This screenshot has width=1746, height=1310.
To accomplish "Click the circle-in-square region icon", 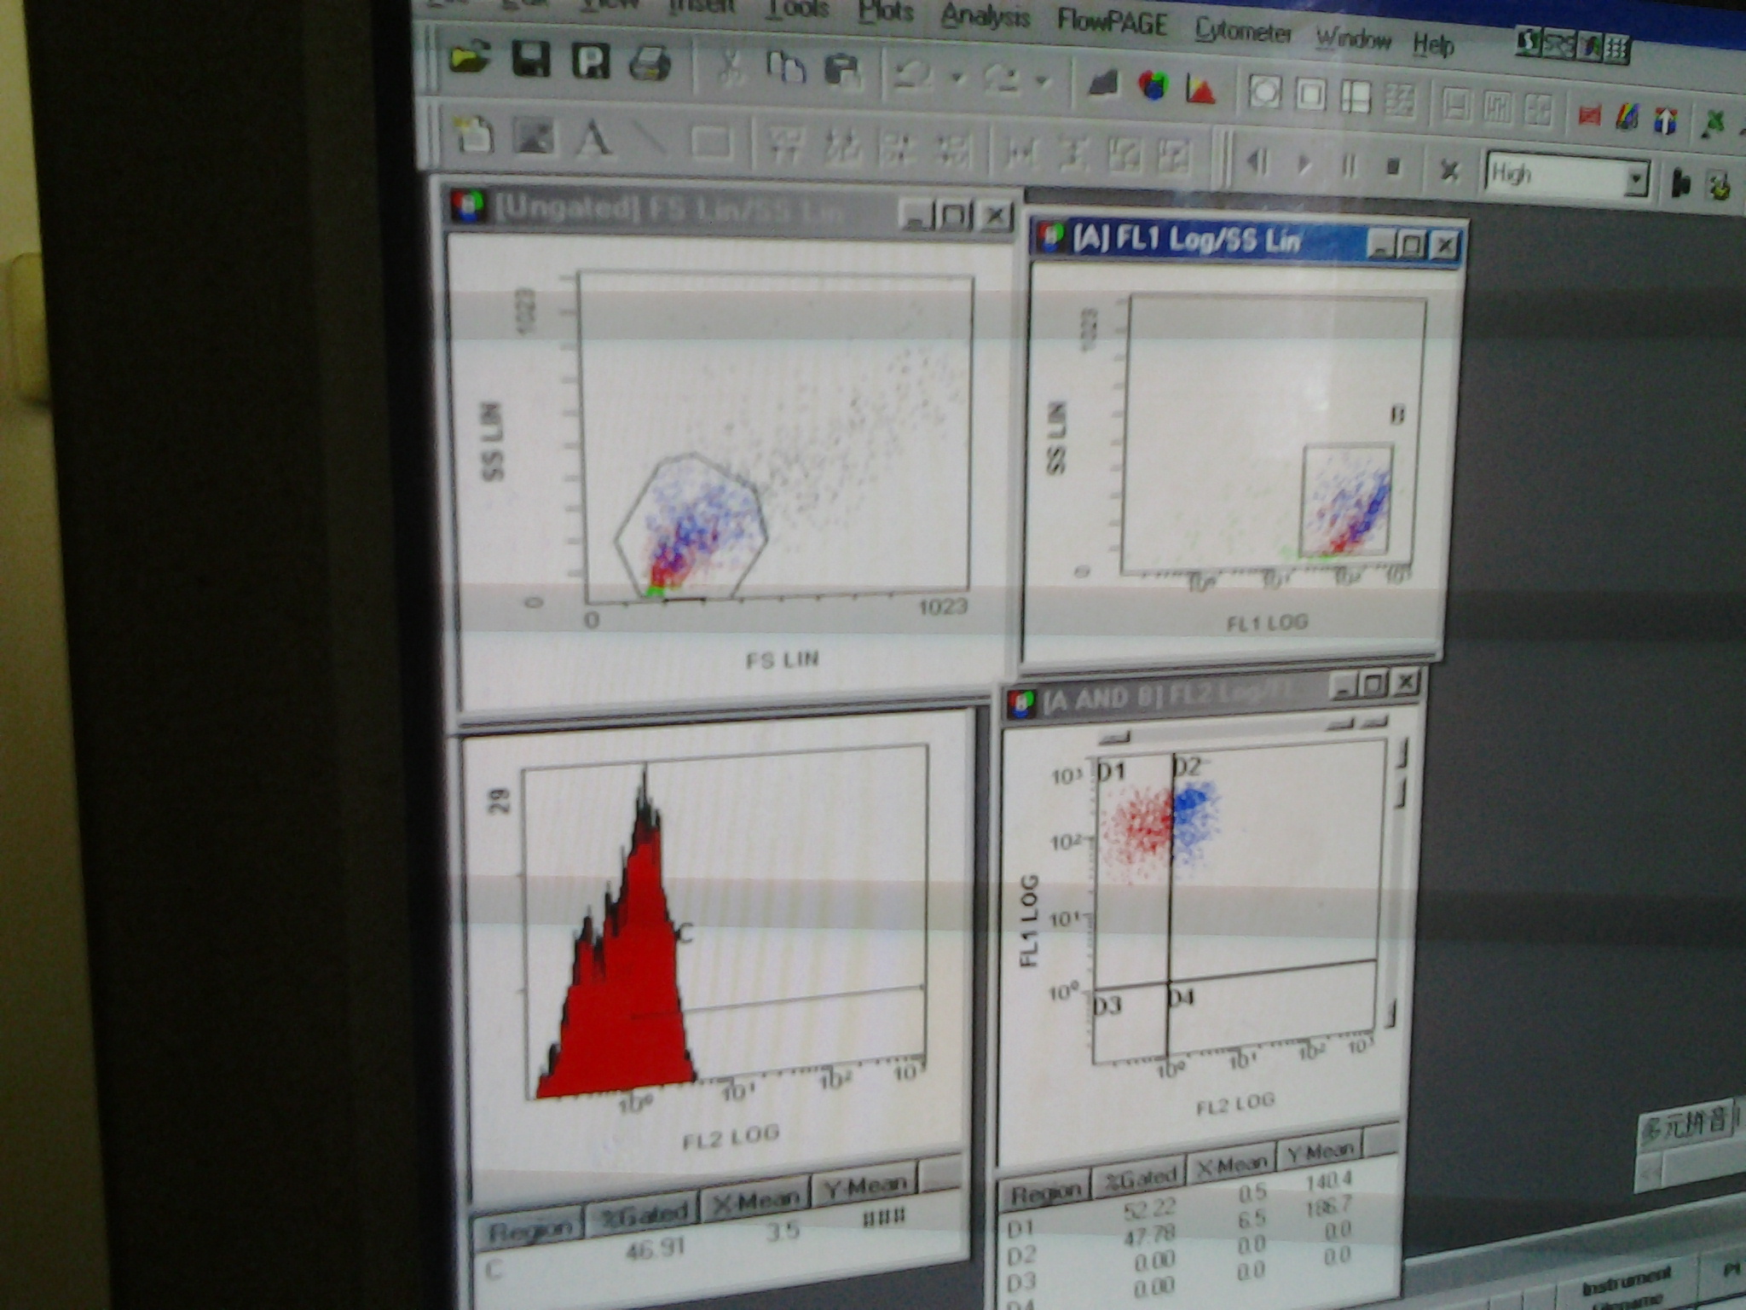I will [1264, 91].
